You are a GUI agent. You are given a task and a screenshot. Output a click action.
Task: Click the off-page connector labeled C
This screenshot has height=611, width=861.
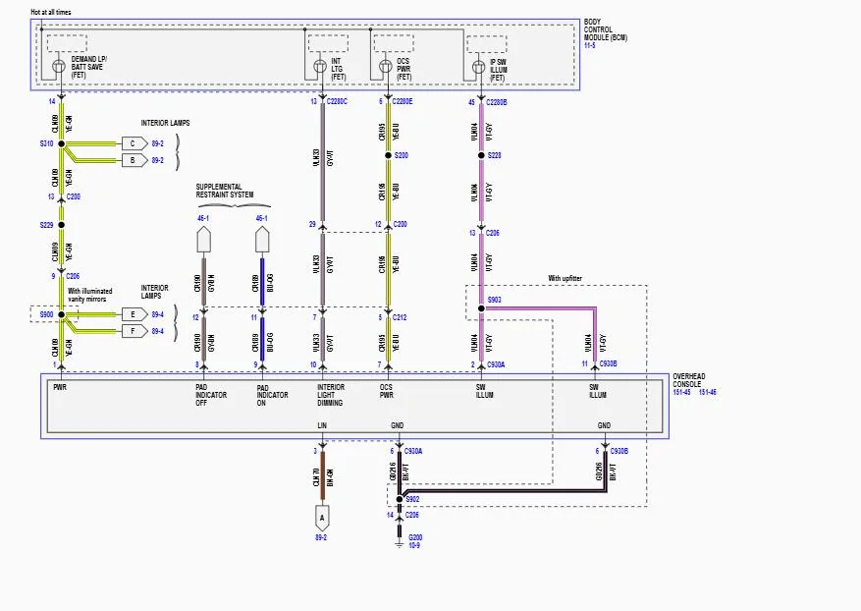(135, 143)
